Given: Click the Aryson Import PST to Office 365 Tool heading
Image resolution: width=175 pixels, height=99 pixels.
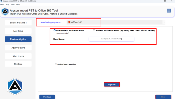Looking at the screenshot, I should pos(34,10).
